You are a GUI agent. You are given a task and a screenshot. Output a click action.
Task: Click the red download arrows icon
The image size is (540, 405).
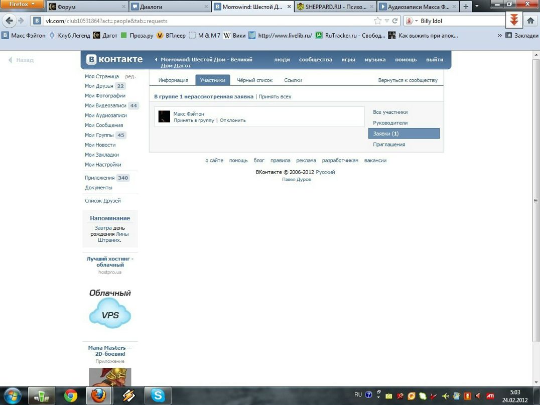pos(513,20)
